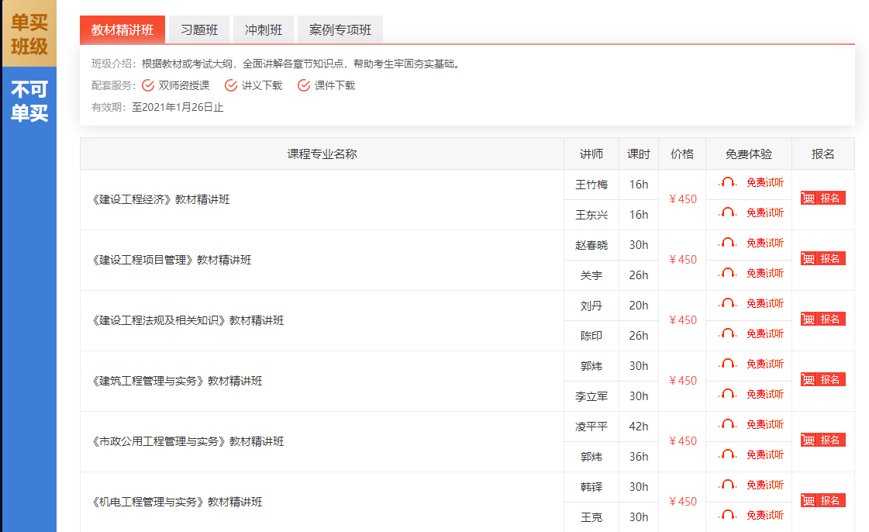This screenshot has width=869, height=532.
Task: Select the 案例专项班 tab
Action: (x=340, y=30)
